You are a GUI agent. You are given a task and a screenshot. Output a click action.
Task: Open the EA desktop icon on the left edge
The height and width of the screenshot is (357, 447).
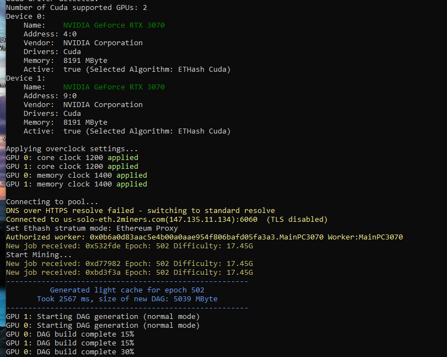click(x=2, y=40)
